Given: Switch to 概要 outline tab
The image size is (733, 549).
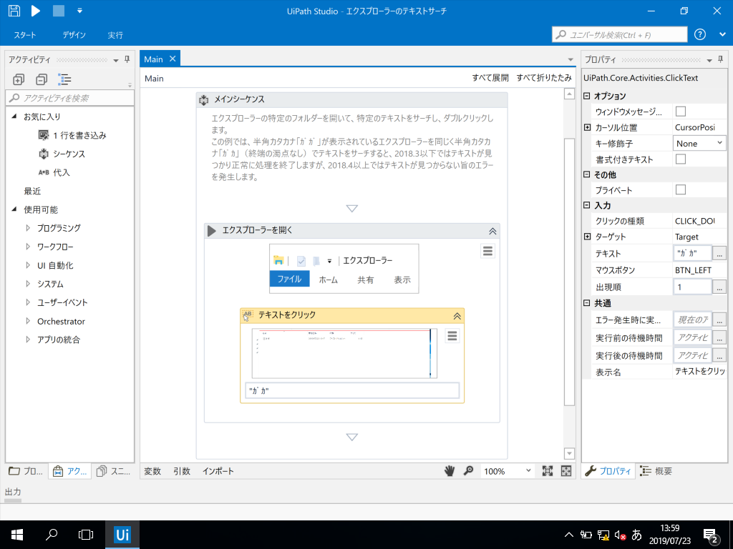Looking at the screenshot, I should pos(657,471).
